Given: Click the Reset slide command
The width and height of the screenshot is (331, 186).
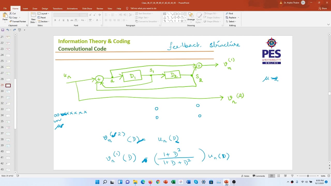Looking at the screenshot, I should 42,18.
